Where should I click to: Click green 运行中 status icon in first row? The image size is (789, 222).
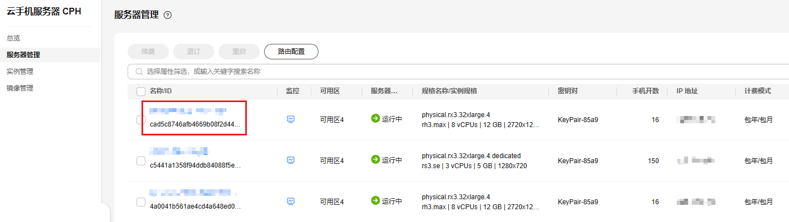tap(375, 119)
